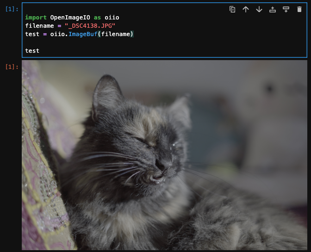
Task: Click the last code line 'test'
Action: tap(32, 51)
